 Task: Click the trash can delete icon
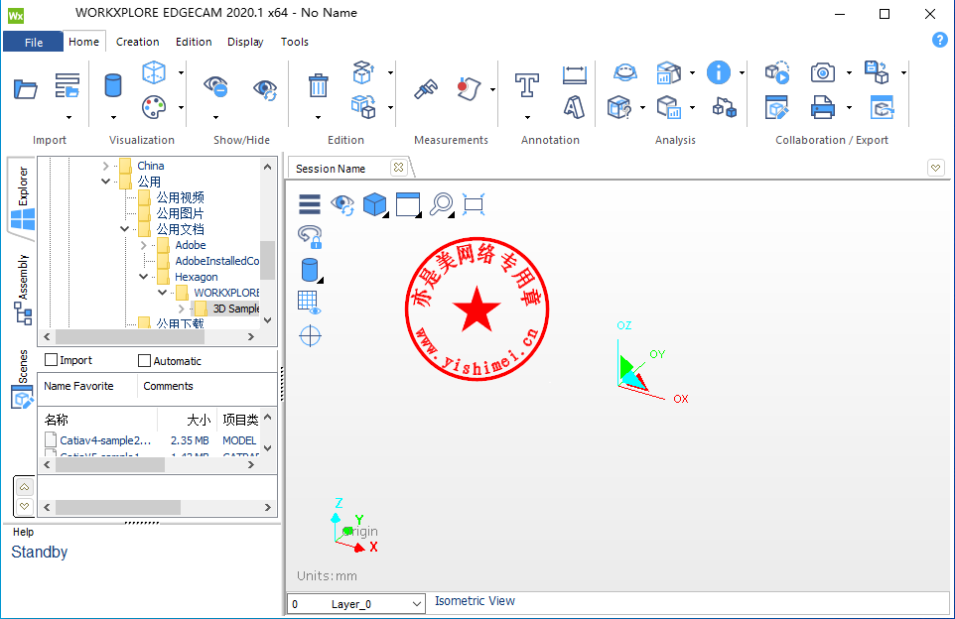point(318,85)
